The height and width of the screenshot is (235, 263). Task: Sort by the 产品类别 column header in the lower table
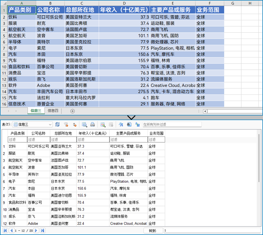(x=18, y=133)
